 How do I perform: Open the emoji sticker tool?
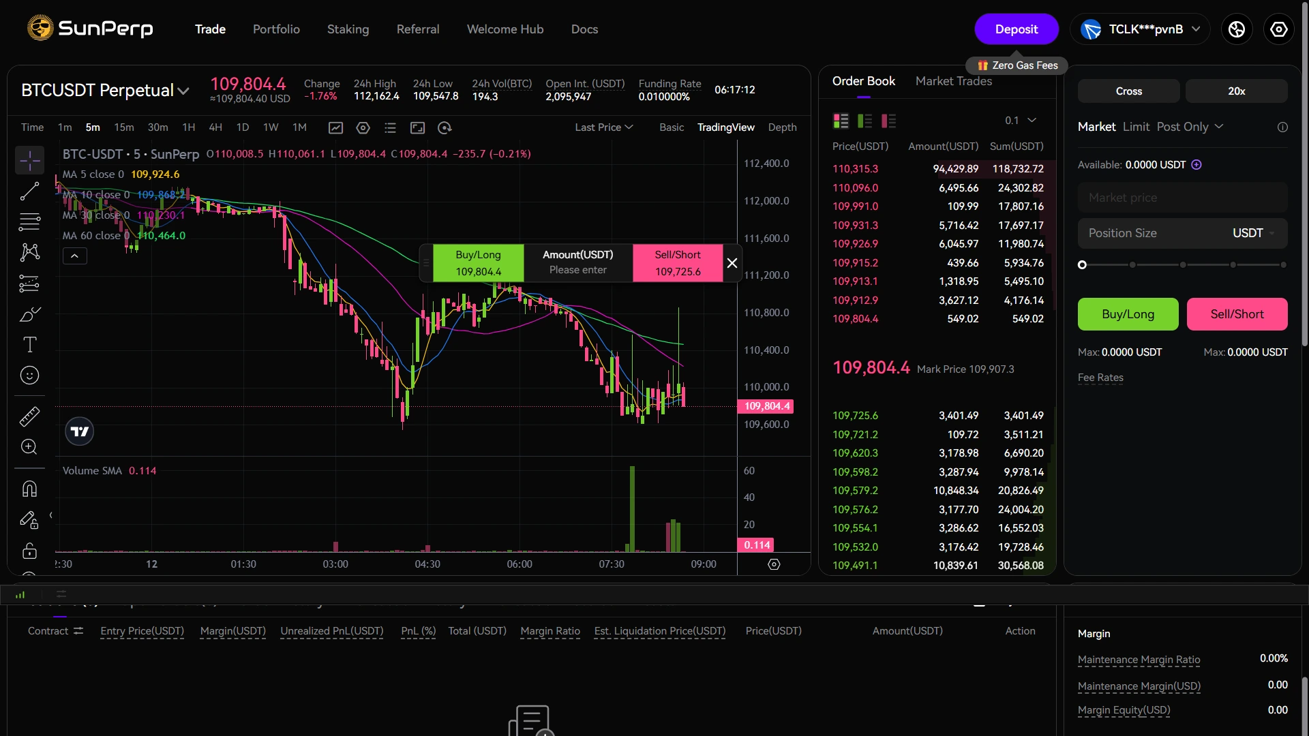pos(29,375)
